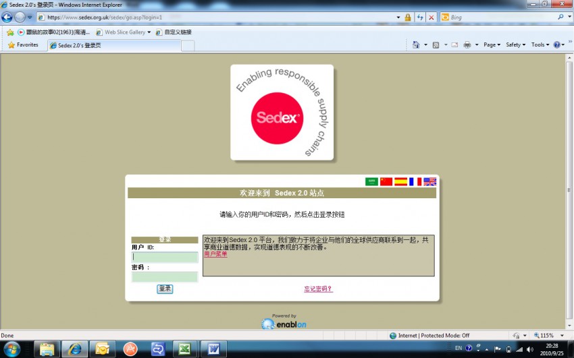Screen dimensions: 574x358
Task: Click the system tray volume icon
Action: [529, 349]
